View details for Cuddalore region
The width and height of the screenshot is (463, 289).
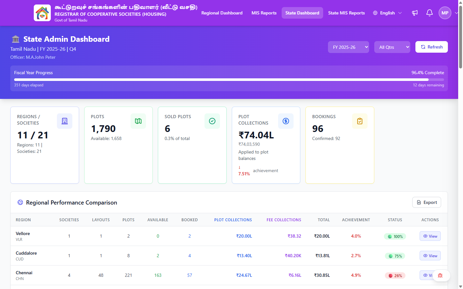click(x=430, y=256)
